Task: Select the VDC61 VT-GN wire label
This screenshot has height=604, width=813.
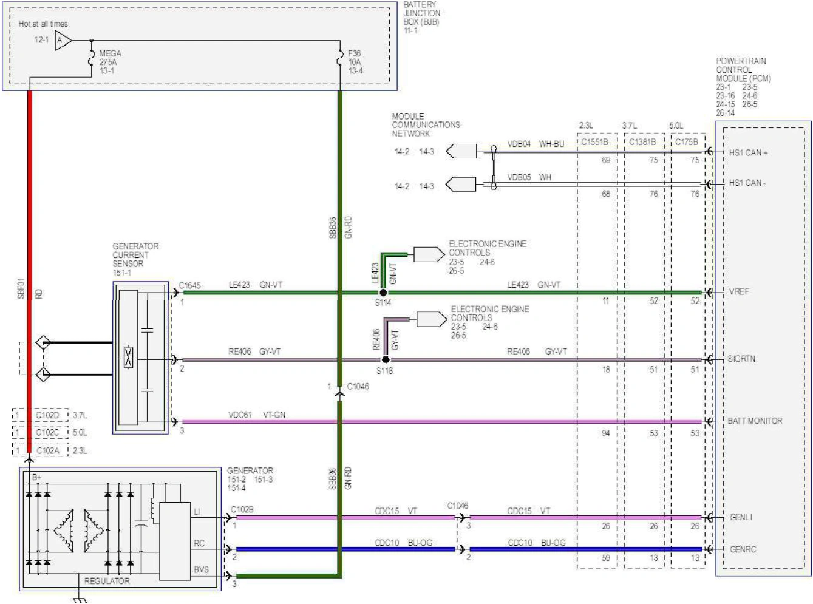Action: pyautogui.click(x=257, y=415)
